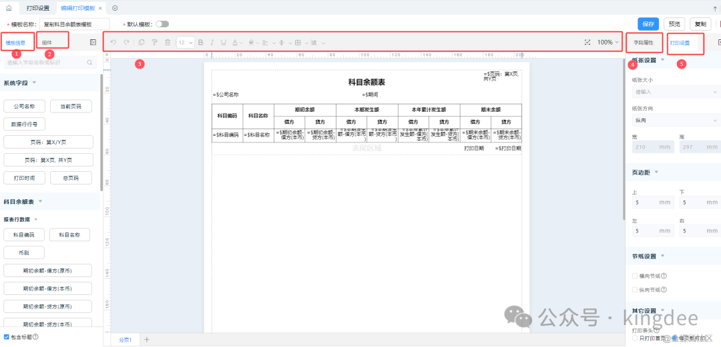Click the blue 保存 button
This screenshot has height=347, width=721.
[648, 24]
